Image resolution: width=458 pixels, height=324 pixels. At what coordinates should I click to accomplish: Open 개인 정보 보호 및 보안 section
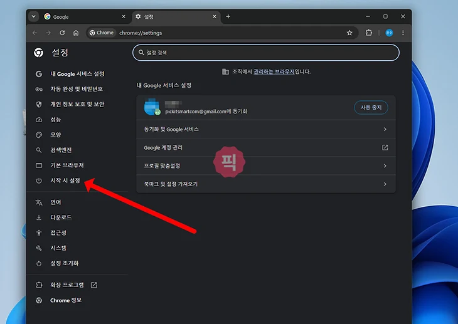77,104
